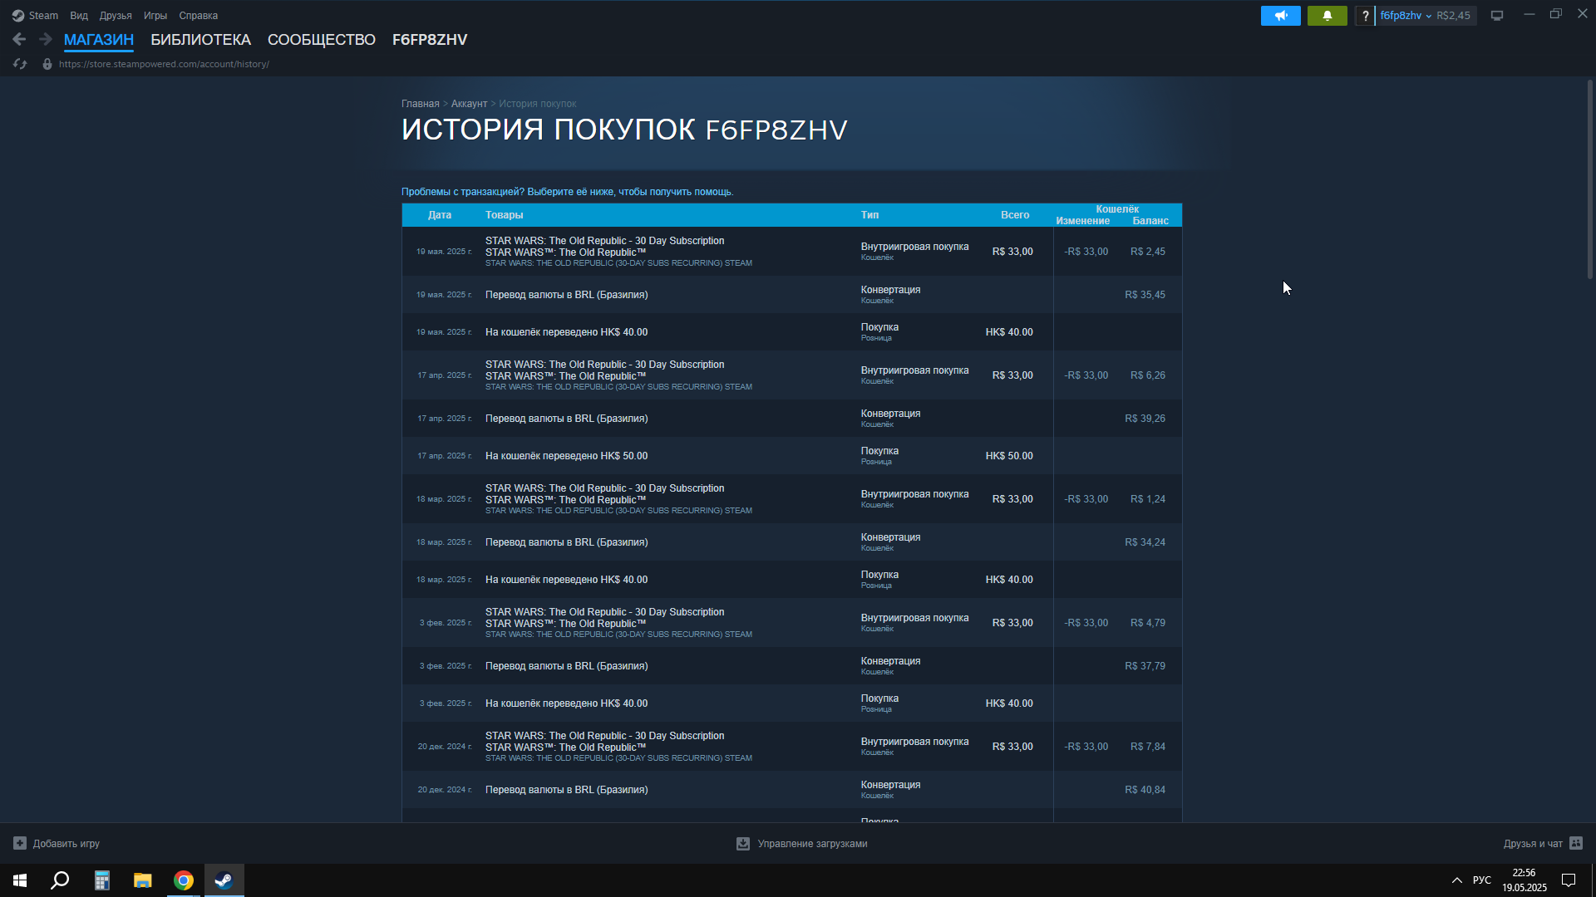Click the question mark help icon
1596x897 pixels.
[1365, 16]
